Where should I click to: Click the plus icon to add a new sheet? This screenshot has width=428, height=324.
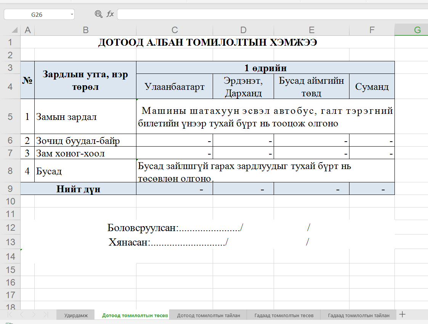click(x=402, y=315)
